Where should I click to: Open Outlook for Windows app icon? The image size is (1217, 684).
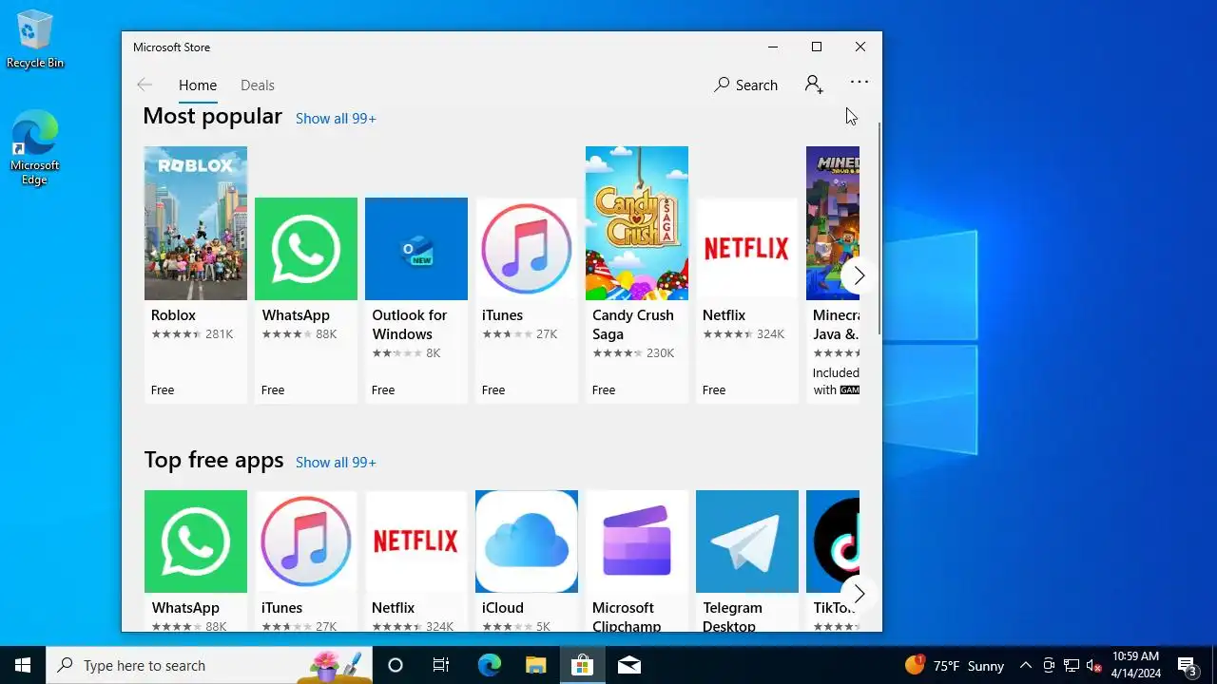[x=416, y=249]
